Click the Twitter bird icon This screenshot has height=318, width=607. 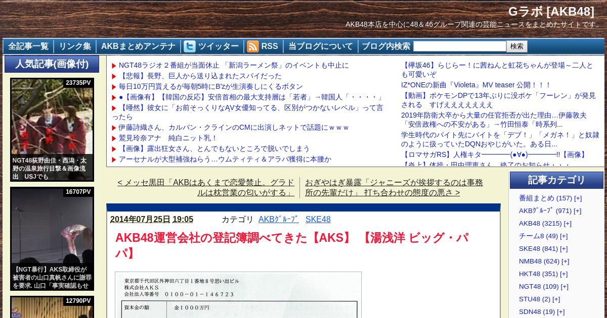(x=190, y=46)
